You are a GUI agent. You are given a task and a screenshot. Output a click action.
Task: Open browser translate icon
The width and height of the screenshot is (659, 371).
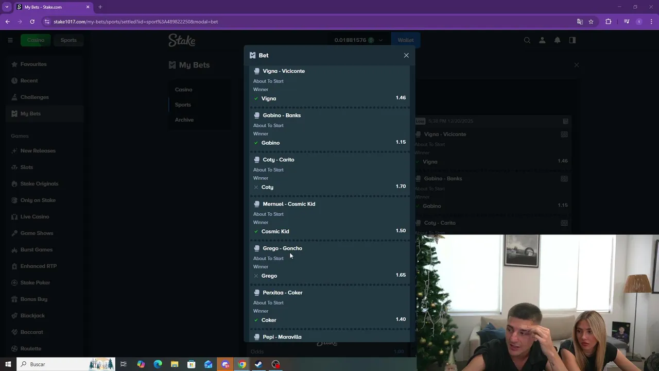click(580, 22)
